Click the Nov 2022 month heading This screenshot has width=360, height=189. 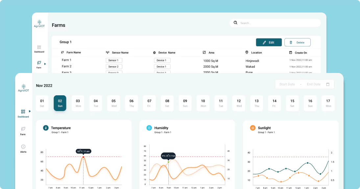[44, 86]
